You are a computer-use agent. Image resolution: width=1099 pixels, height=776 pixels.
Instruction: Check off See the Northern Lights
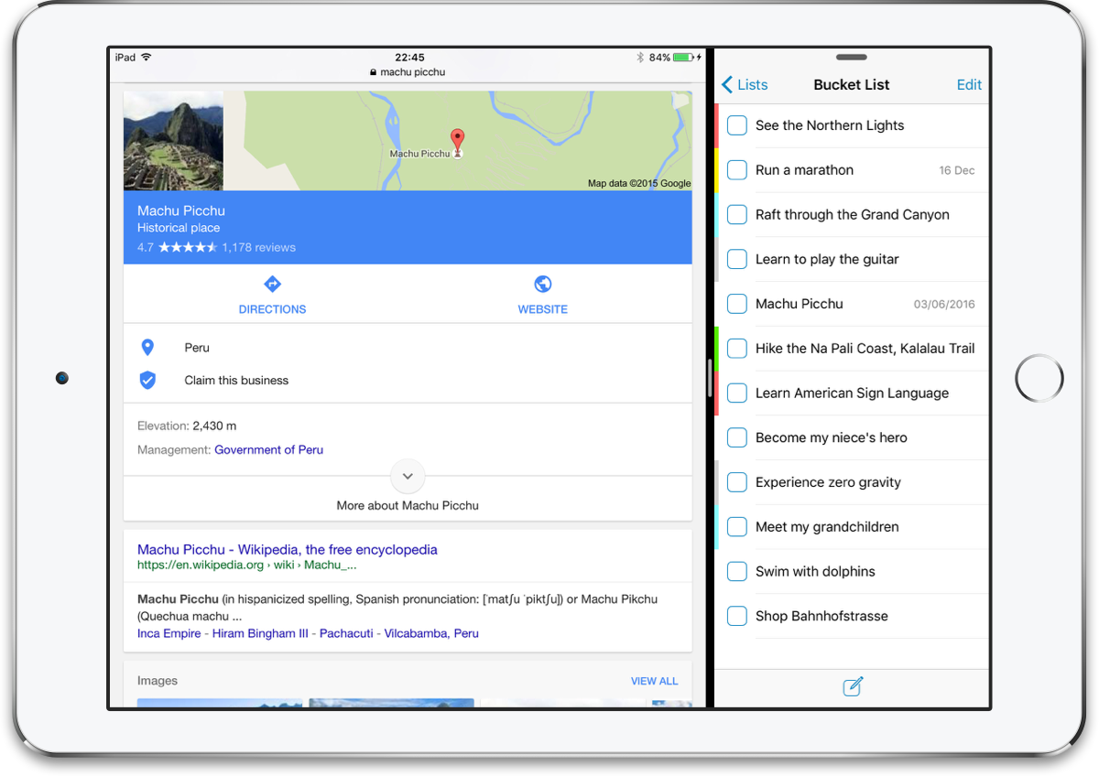pyautogui.click(x=737, y=125)
